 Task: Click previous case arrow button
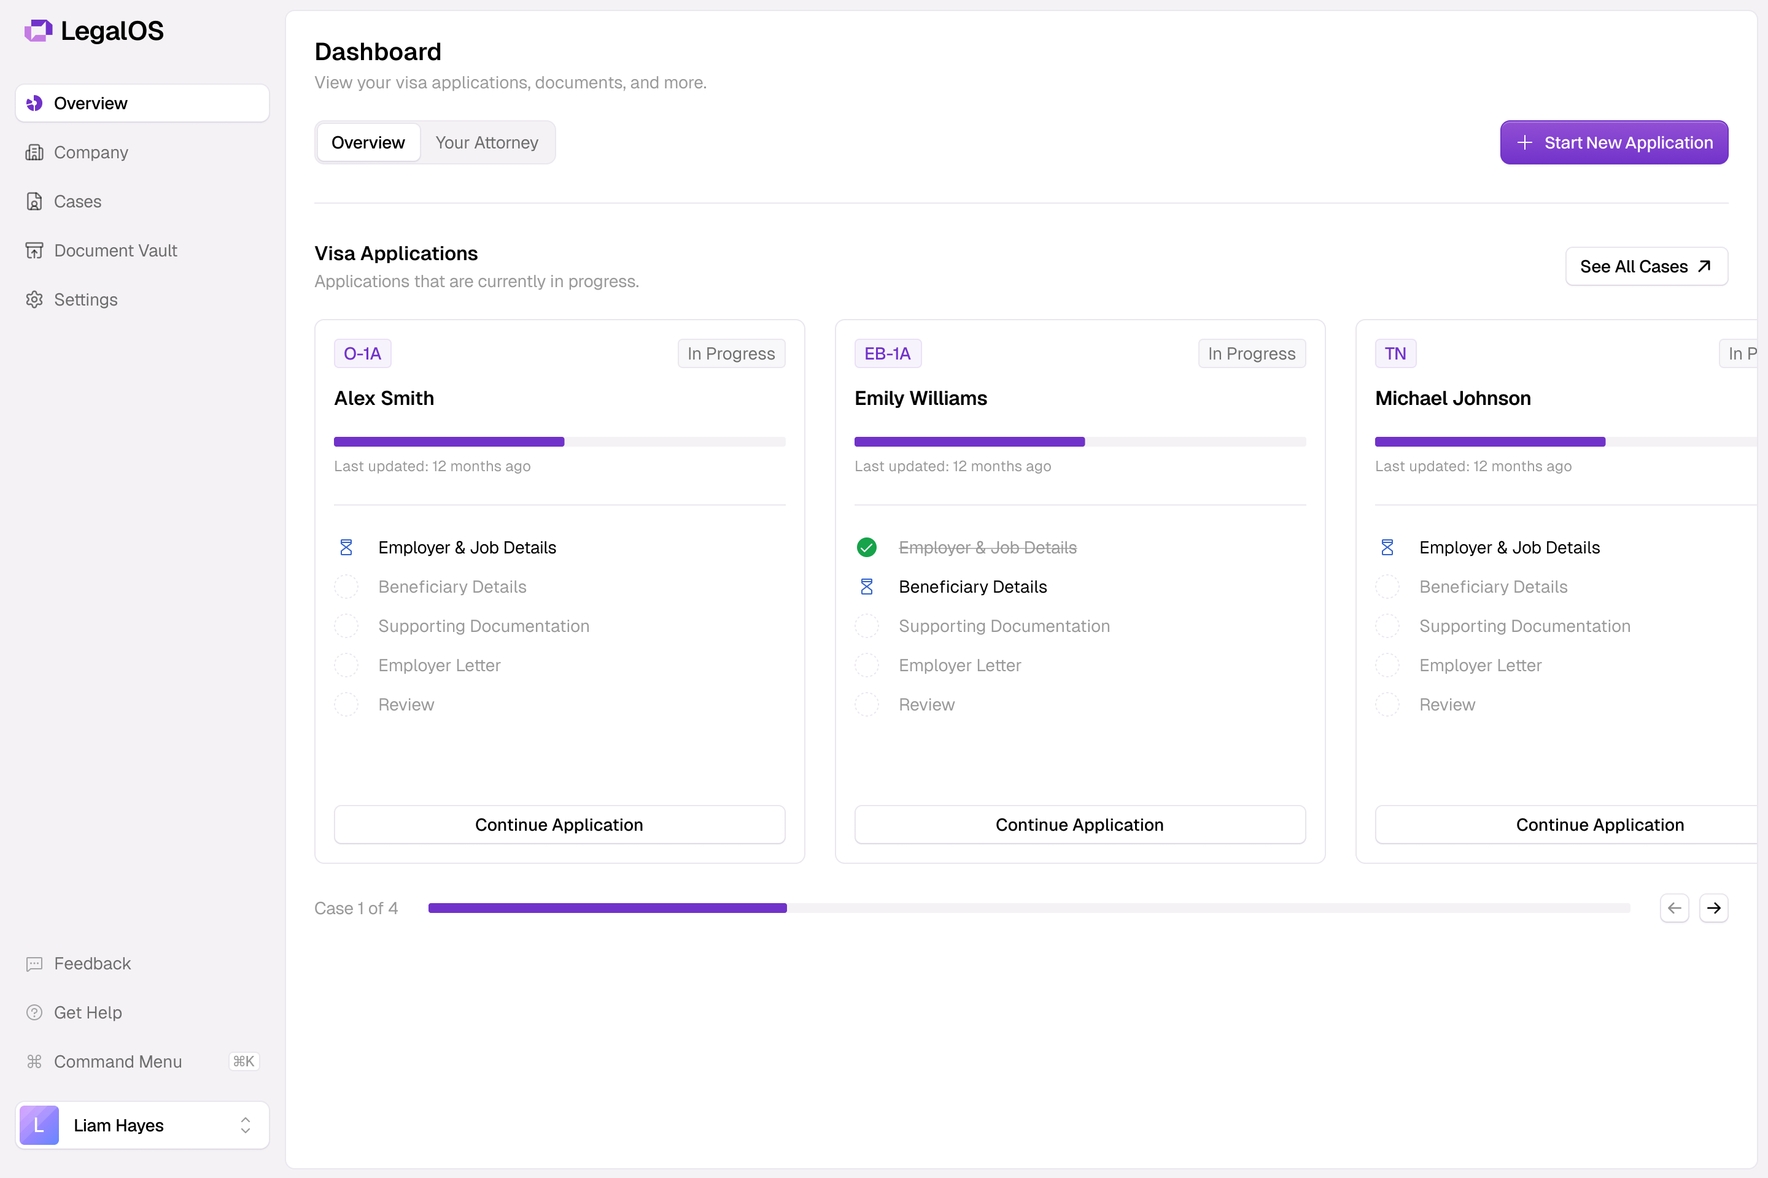tap(1674, 908)
